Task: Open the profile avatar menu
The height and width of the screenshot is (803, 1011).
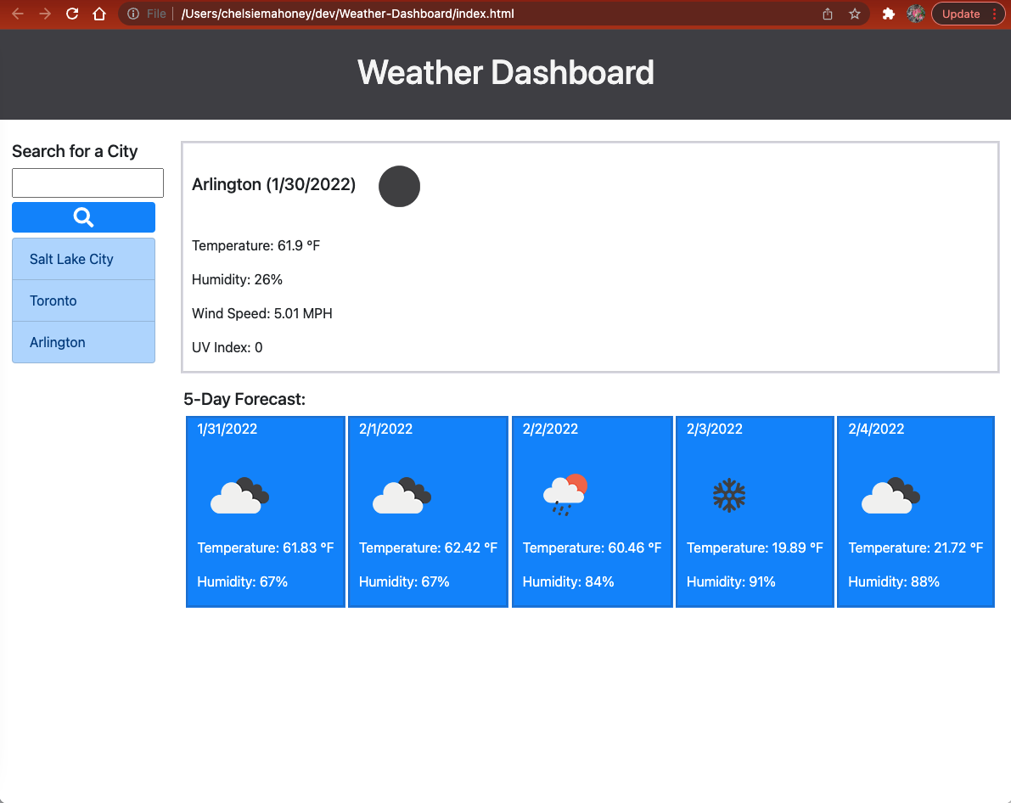Action: [916, 14]
